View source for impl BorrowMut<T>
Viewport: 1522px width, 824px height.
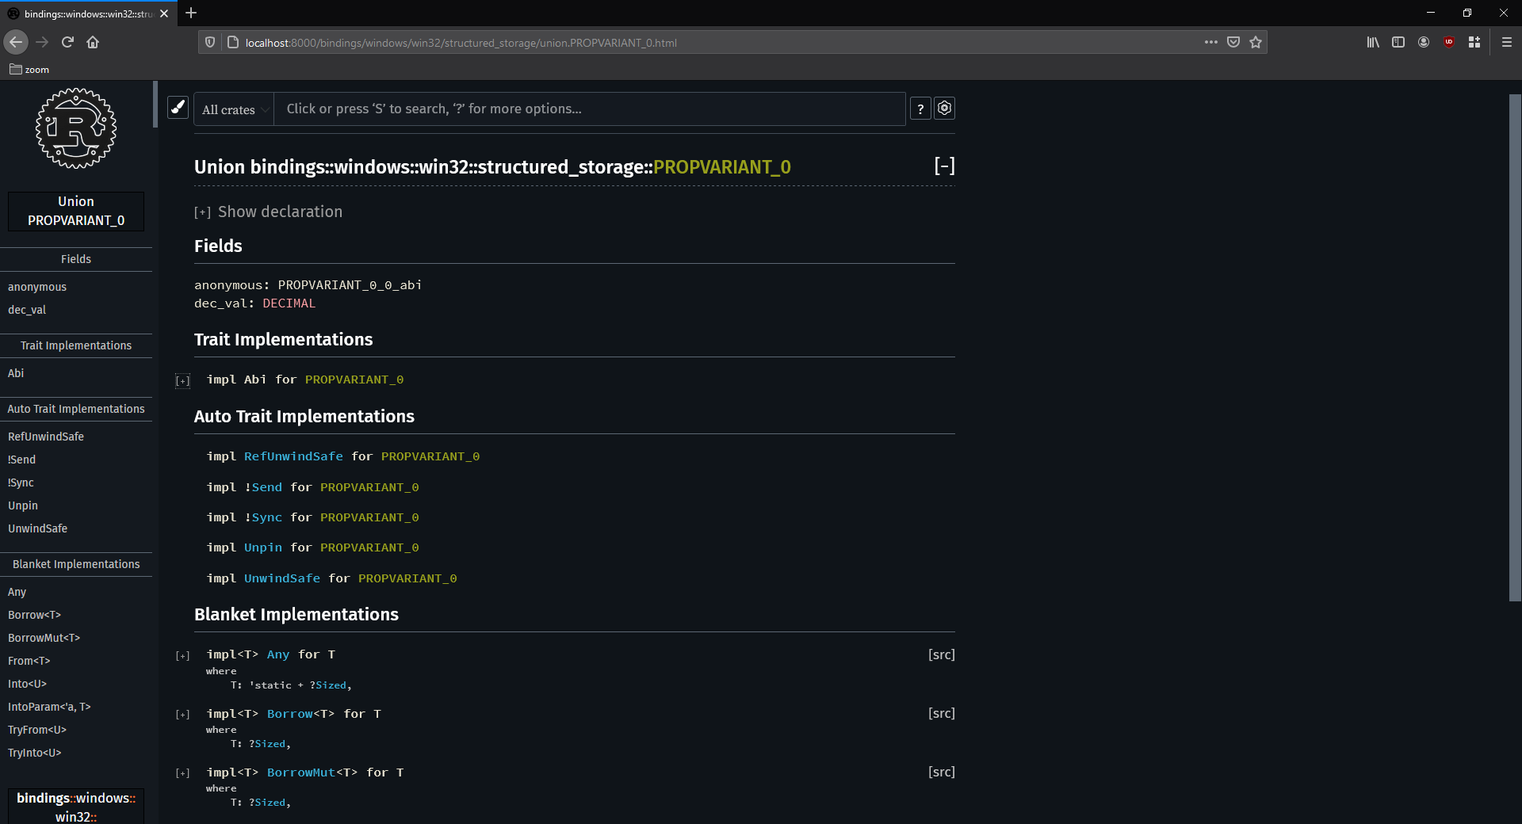pyautogui.click(x=941, y=772)
